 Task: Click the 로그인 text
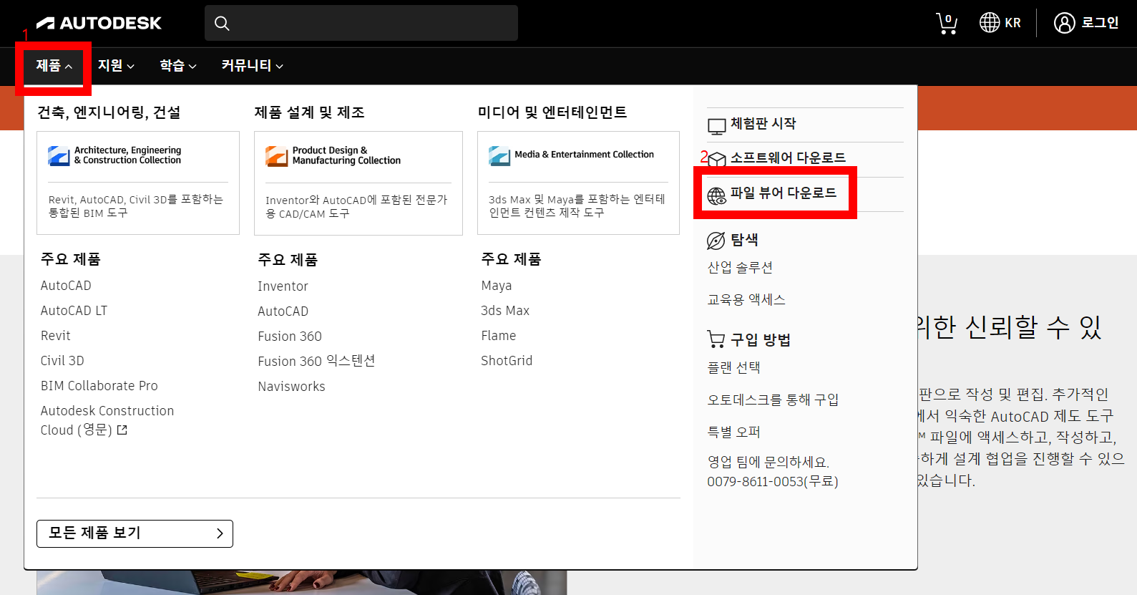(x=1100, y=23)
